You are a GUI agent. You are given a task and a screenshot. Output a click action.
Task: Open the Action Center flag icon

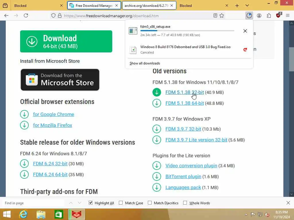253,215
